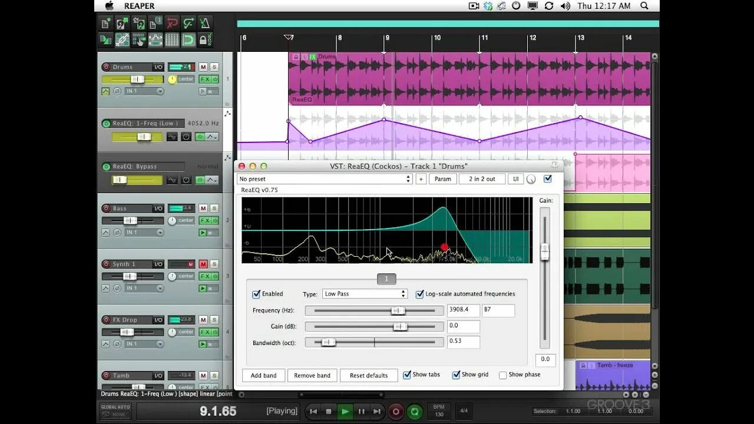The height and width of the screenshot is (424, 754).
Task: Enable the Show phase checkbox
Action: click(502, 375)
